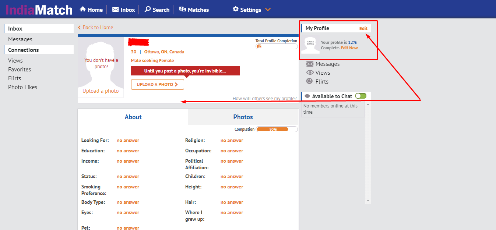This screenshot has height=230, width=496.
Task: Click Body Type no answer value
Action: pos(128,202)
